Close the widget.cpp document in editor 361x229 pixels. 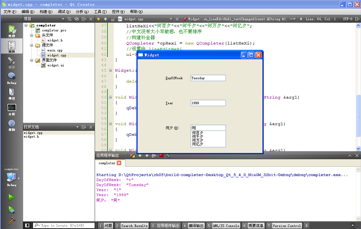click(x=177, y=19)
